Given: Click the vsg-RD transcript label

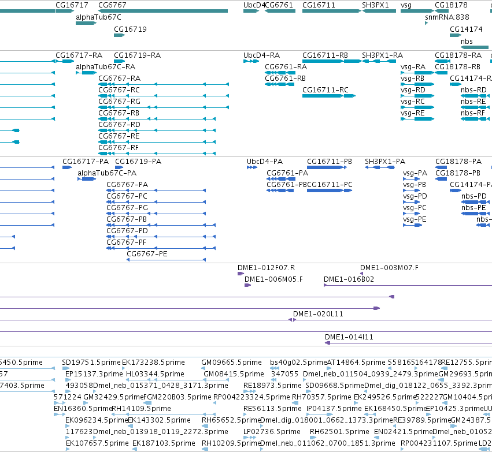Looking at the screenshot, I should [413, 90].
